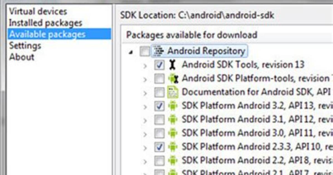Expand the SDK Platform Android 3.2 row
333x175 pixels.
145,107
